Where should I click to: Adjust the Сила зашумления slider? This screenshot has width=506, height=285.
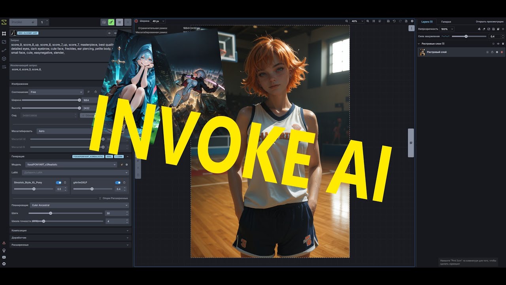coord(469,36)
